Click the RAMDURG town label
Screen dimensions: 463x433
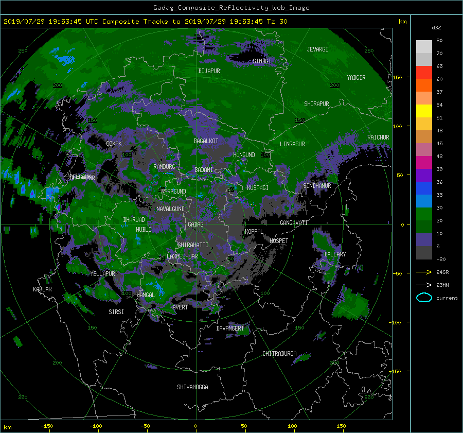[164, 167]
